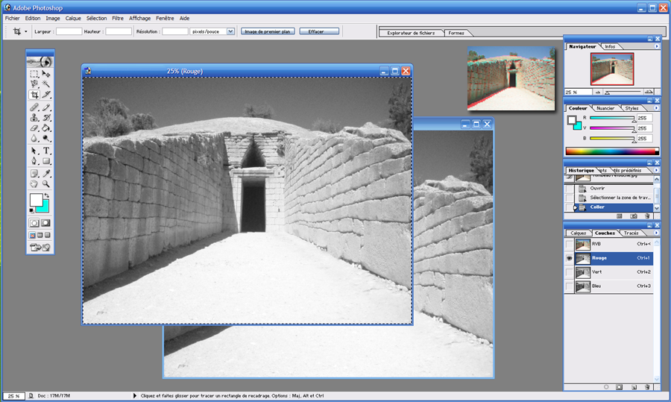Show the Vert channel visibility box
The height and width of the screenshot is (402, 671).
click(x=570, y=272)
